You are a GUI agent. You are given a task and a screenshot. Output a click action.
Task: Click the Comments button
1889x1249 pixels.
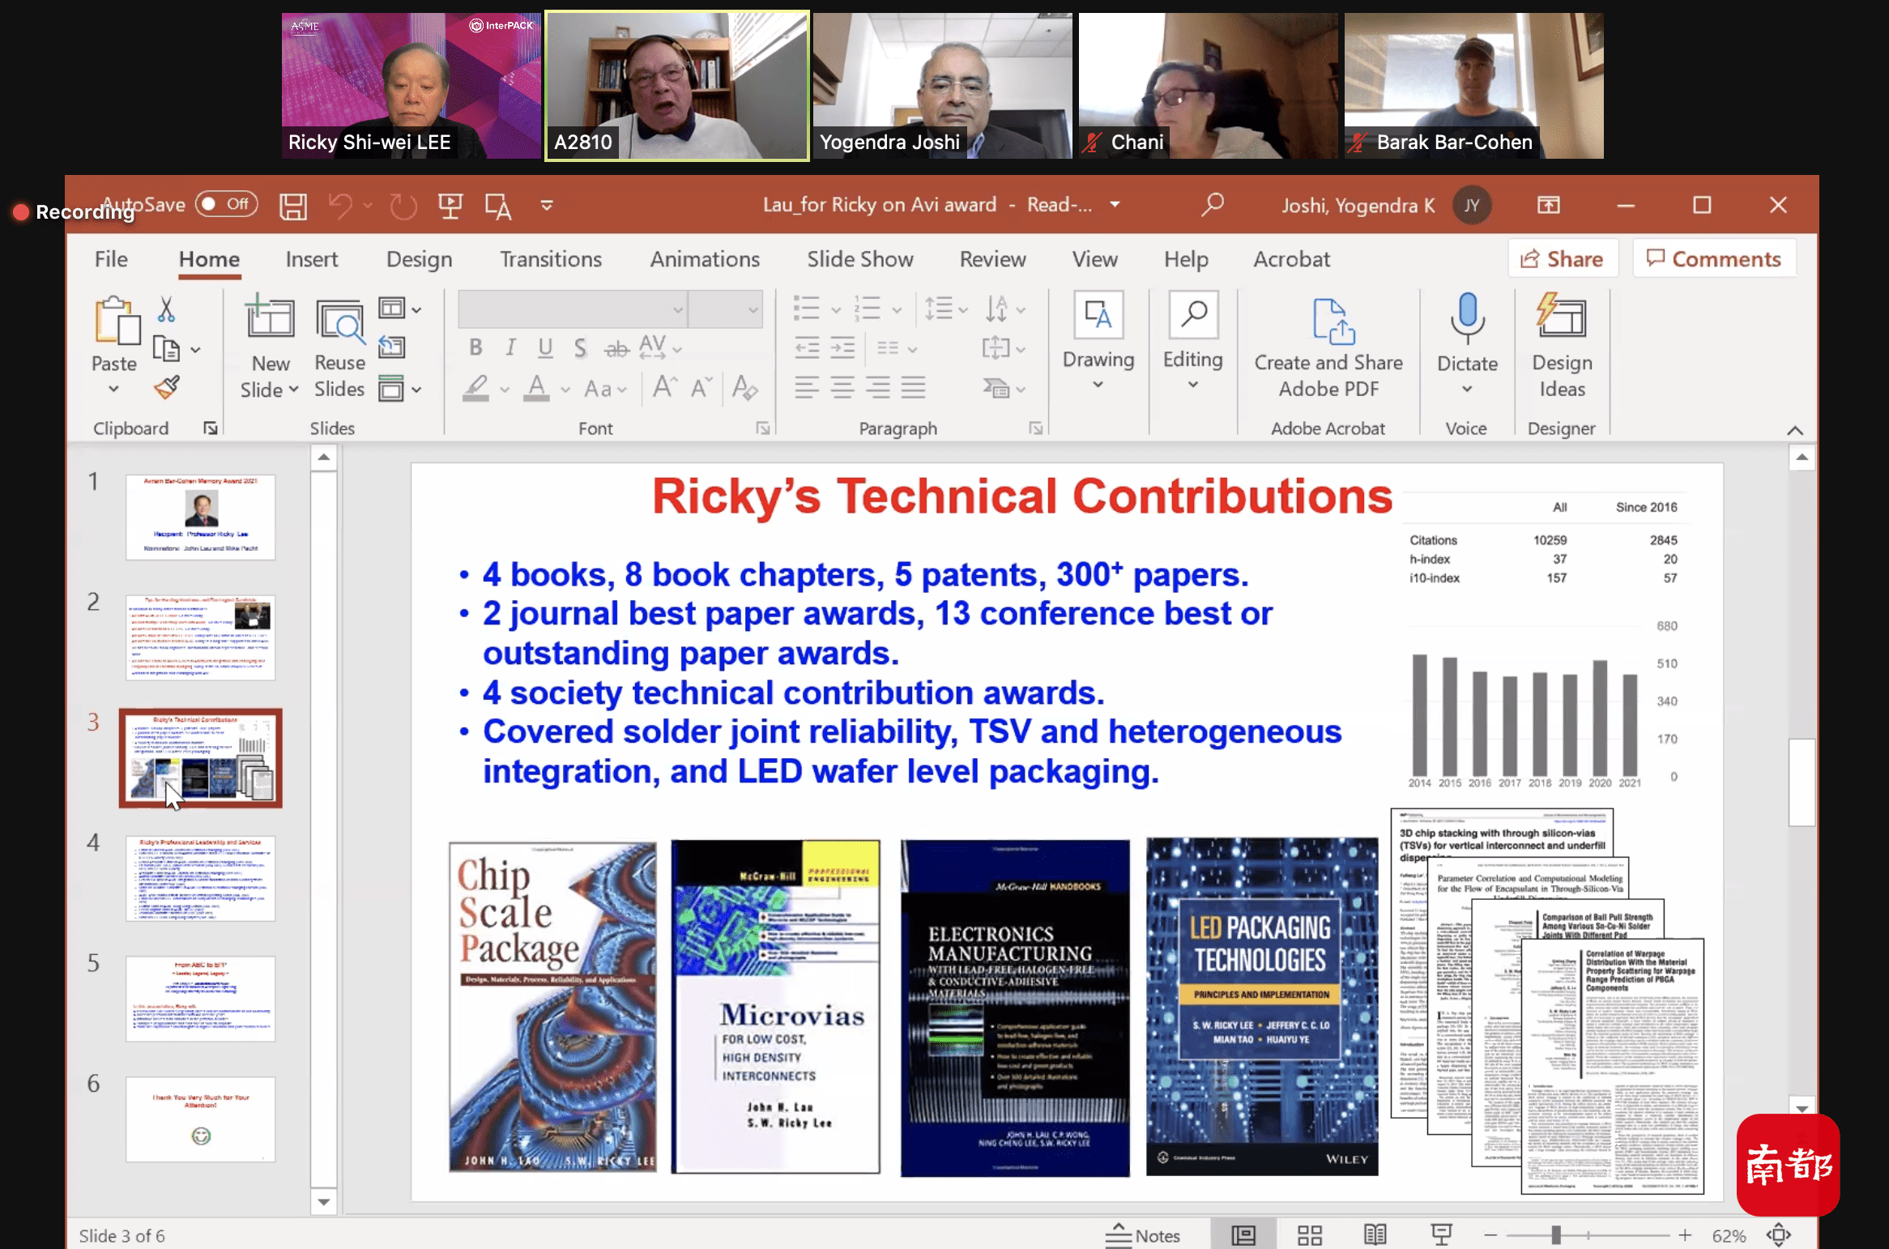point(1714,259)
